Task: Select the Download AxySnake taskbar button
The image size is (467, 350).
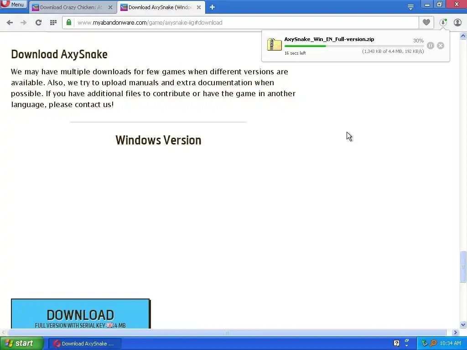Action: (x=84, y=344)
